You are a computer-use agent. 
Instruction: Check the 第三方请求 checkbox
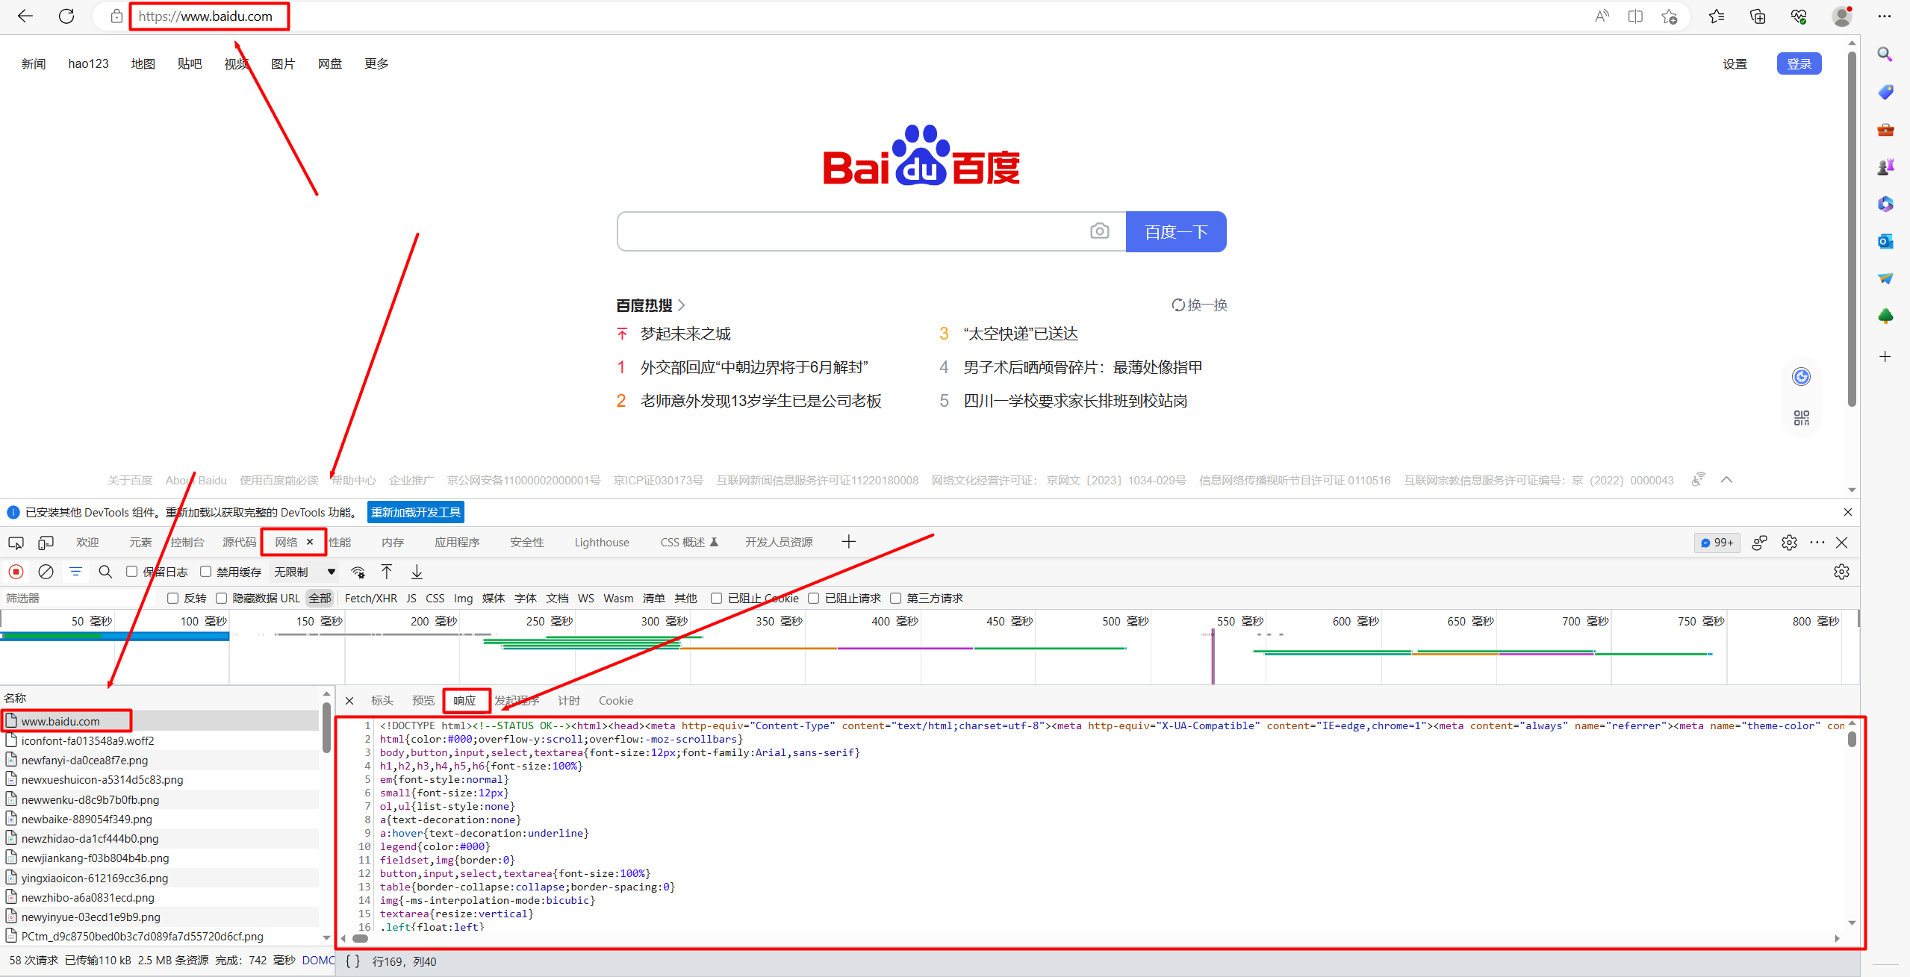(895, 598)
